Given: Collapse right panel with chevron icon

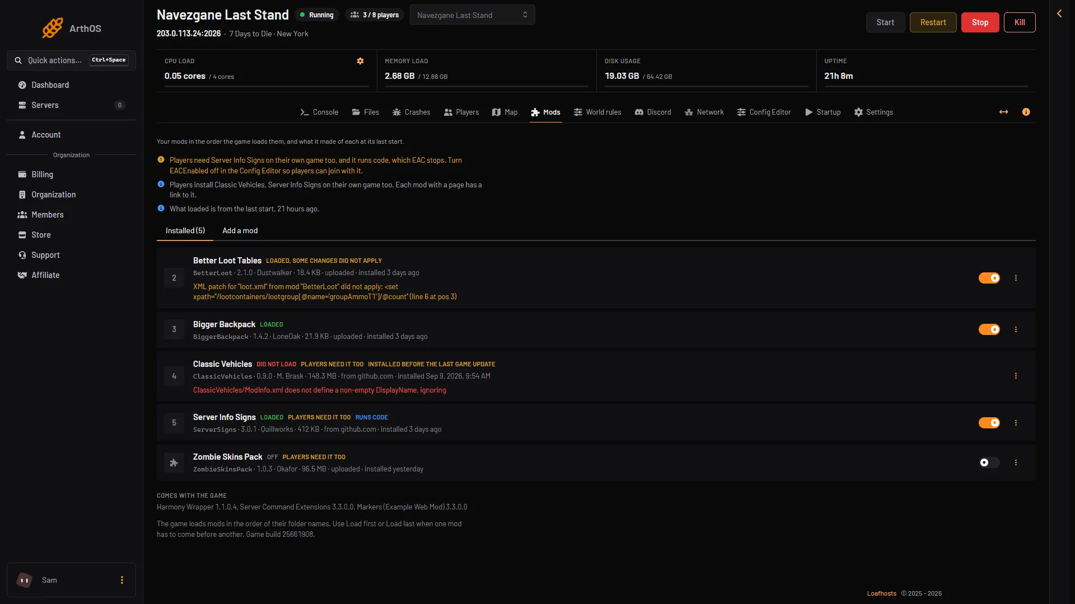Looking at the screenshot, I should [x=1059, y=13].
